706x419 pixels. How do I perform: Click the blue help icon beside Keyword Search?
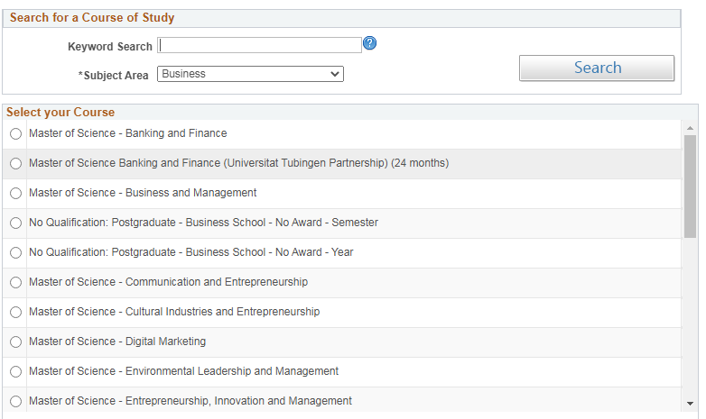pos(369,43)
